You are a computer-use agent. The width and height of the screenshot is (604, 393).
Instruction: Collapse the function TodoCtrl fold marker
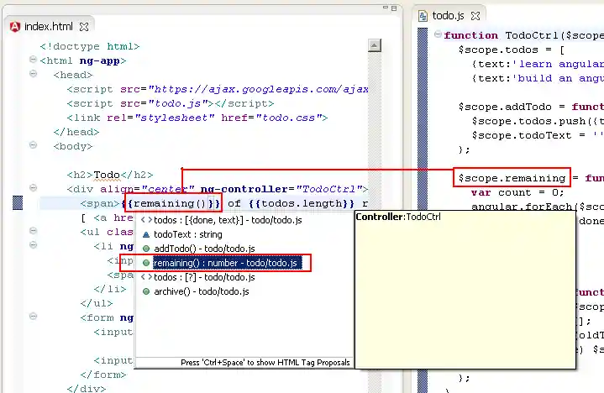pyautogui.click(x=437, y=35)
